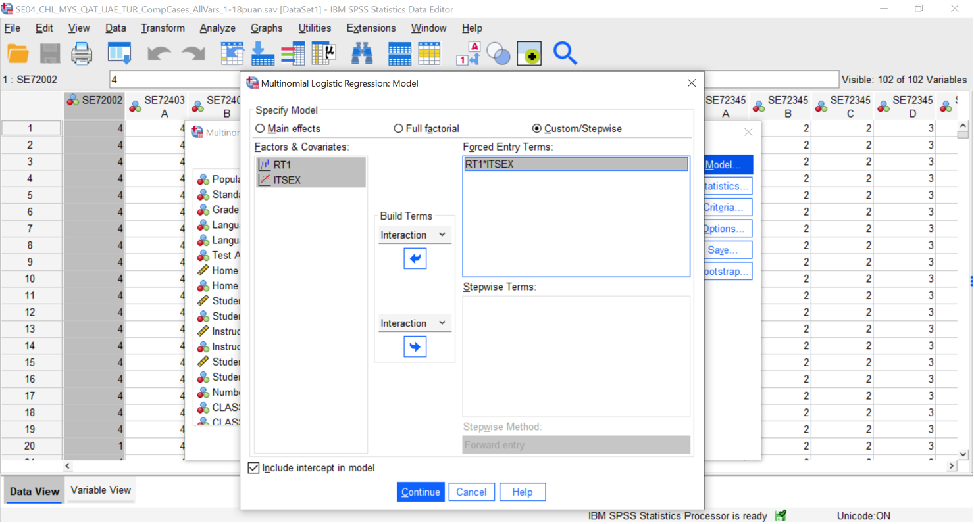Switch to the Data View tab
Viewport: 974px width, 524px height.
[34, 491]
